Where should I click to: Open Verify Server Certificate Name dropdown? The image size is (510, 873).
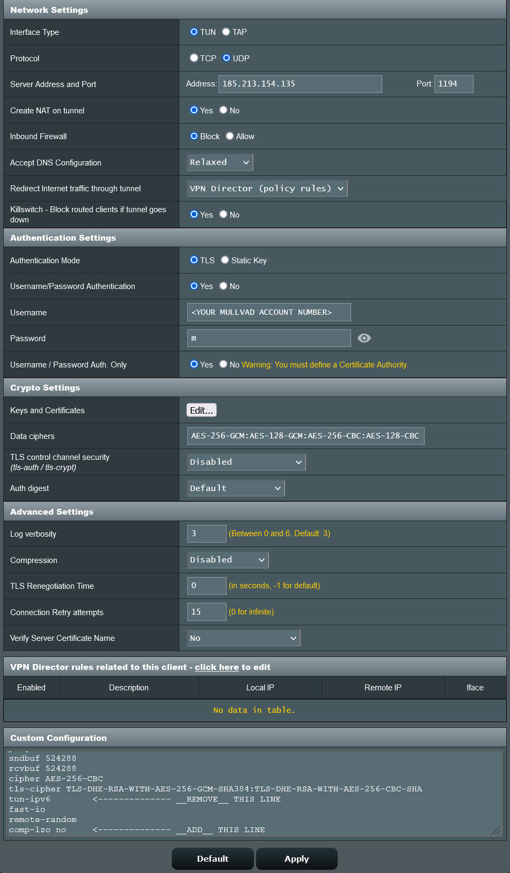pyautogui.click(x=243, y=638)
